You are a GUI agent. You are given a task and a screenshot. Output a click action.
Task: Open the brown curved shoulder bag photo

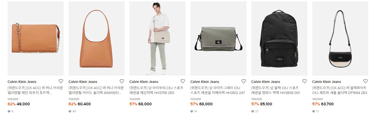tap(97, 38)
